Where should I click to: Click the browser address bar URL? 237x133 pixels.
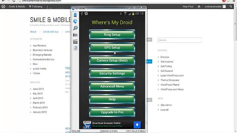point(41,1)
